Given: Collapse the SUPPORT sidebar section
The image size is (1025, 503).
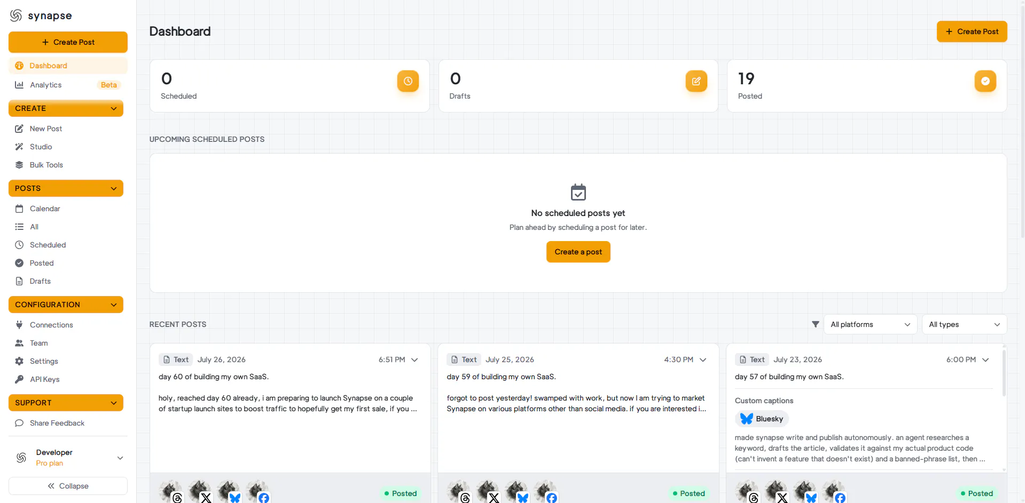Looking at the screenshot, I should (66, 403).
